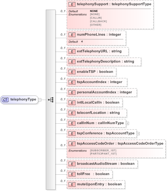Click the E icon of tollFree

pyautogui.click(x=72, y=174)
